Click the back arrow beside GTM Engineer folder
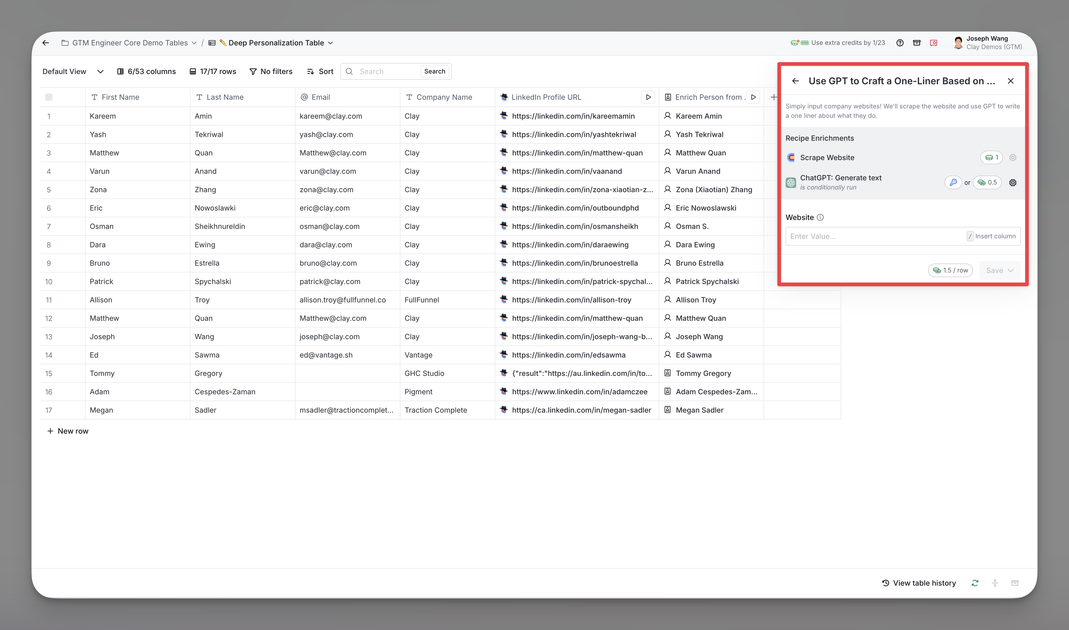Screen dimensions: 1069x630 pyautogui.click(x=46, y=43)
